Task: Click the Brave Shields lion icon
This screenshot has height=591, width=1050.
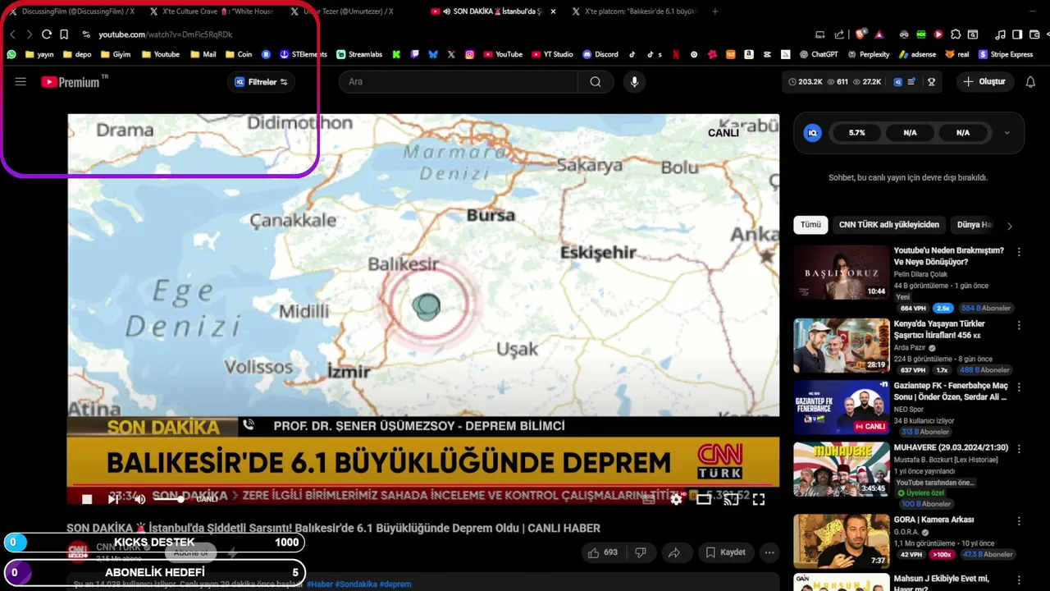Action: 861,34
